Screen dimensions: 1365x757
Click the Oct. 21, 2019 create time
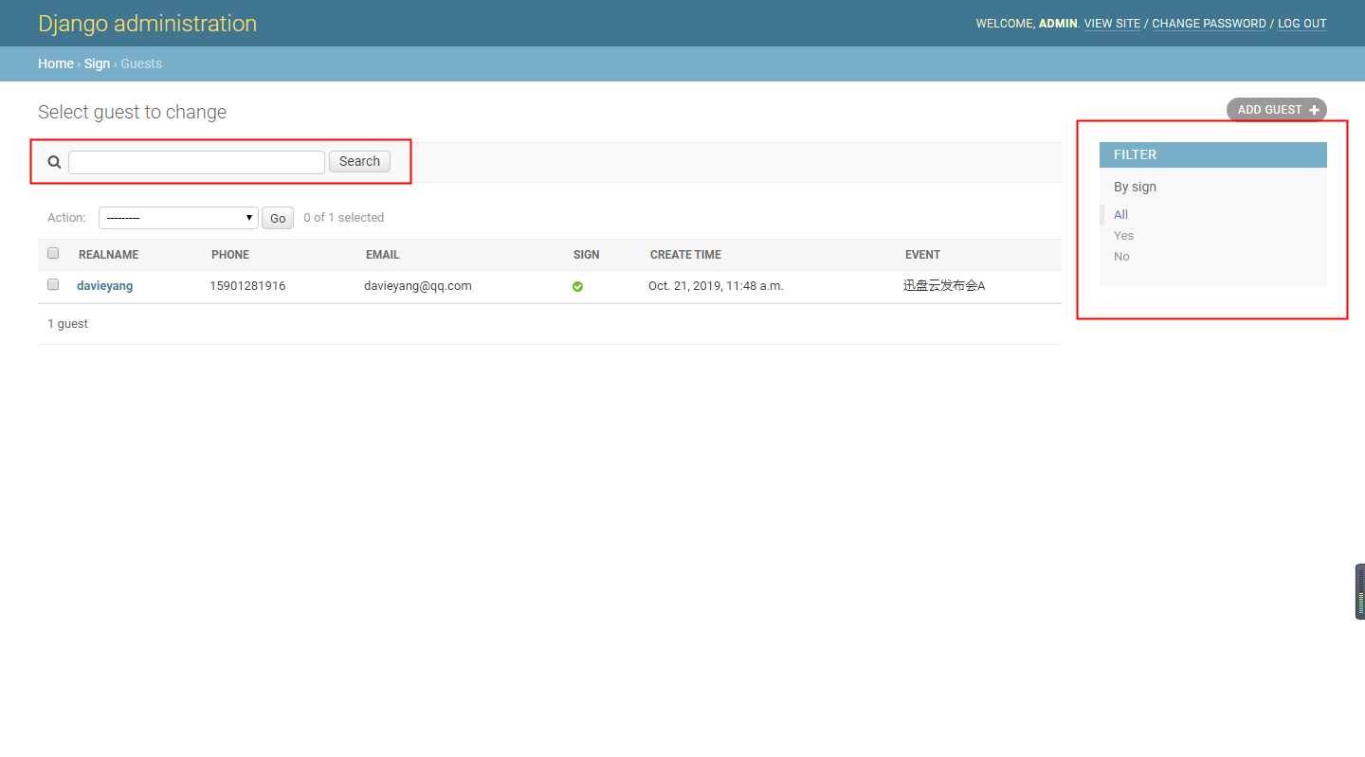pos(716,285)
